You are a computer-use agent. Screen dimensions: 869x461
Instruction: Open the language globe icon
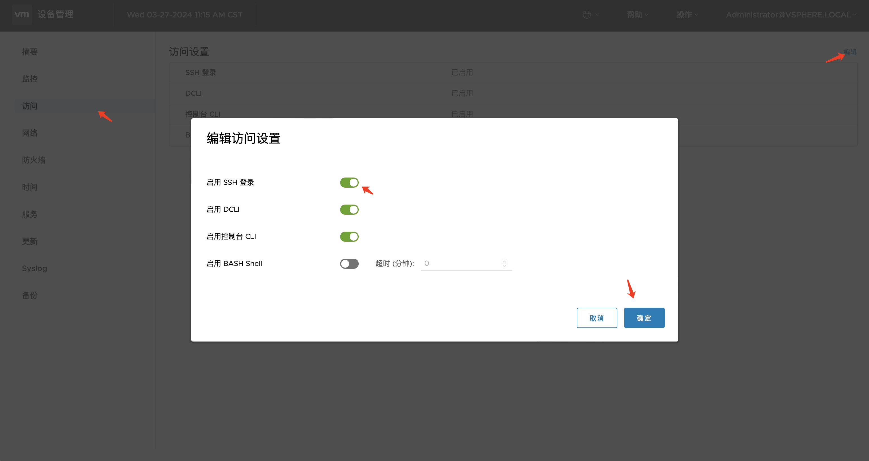point(587,14)
